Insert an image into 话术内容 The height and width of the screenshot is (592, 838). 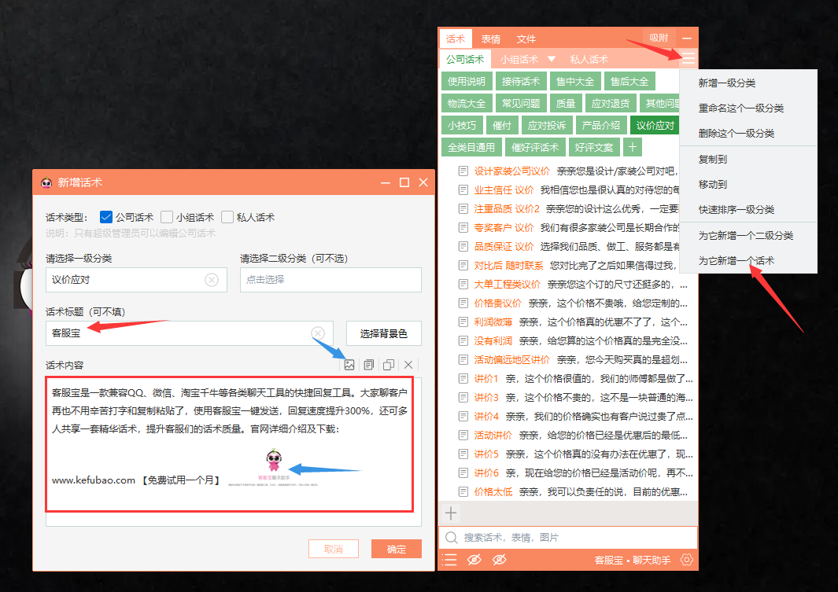click(349, 365)
